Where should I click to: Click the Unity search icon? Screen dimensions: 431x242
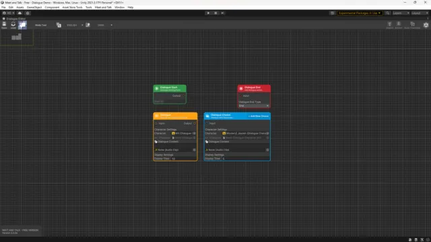tap(388, 13)
